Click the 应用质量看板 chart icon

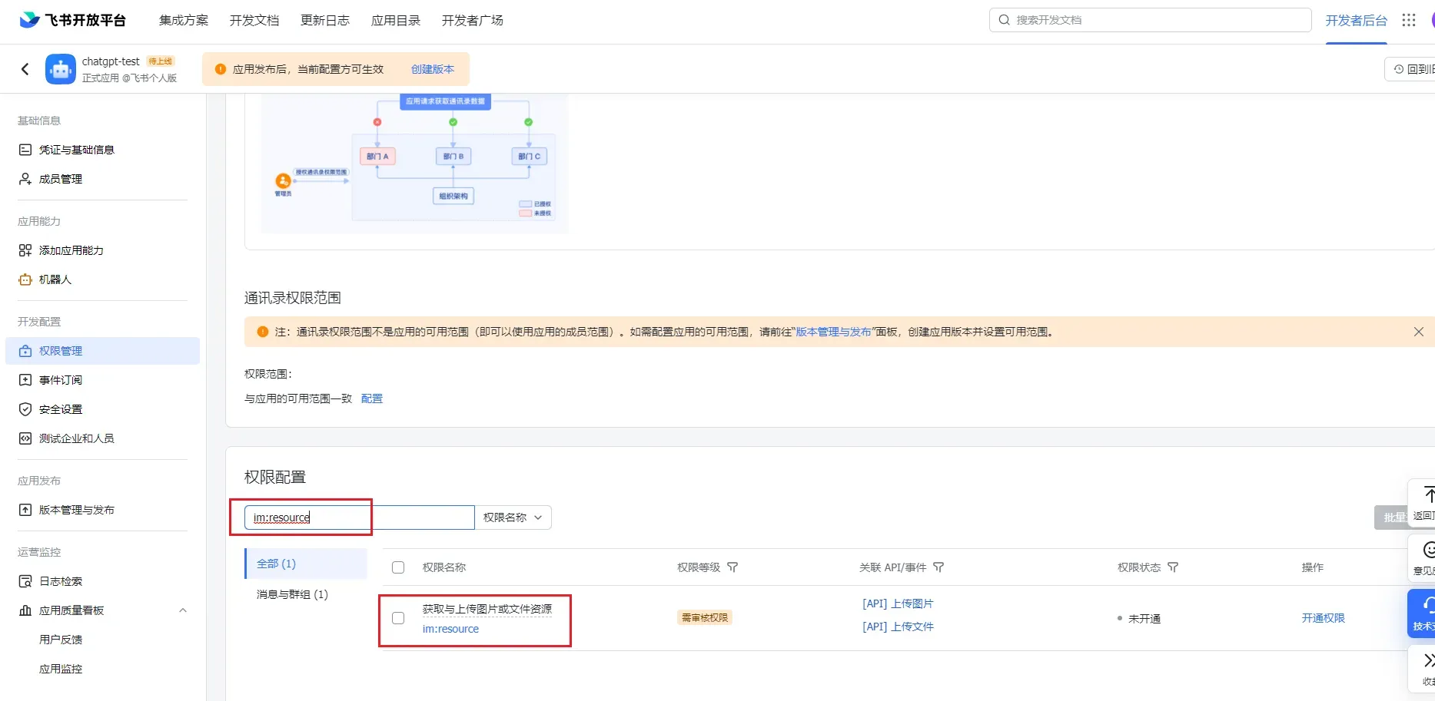25,610
